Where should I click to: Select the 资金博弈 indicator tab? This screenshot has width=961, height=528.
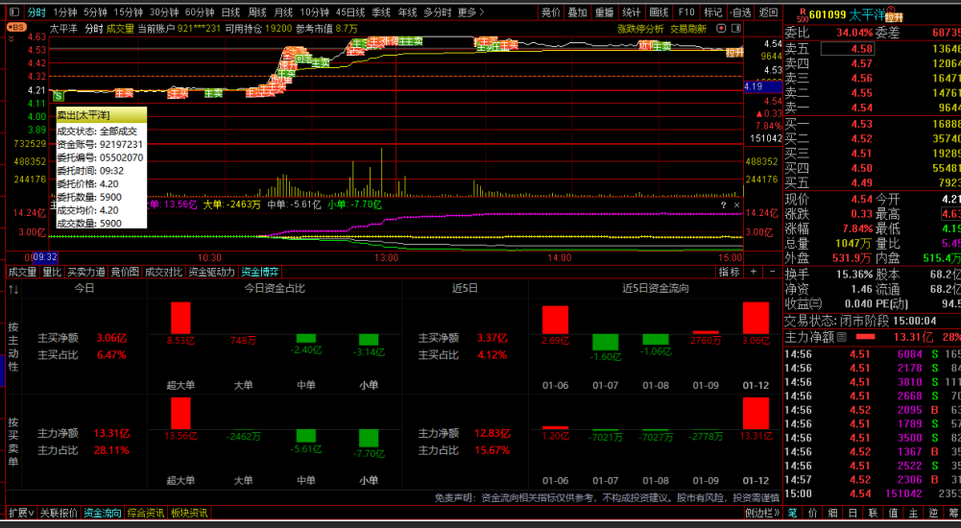(x=260, y=272)
